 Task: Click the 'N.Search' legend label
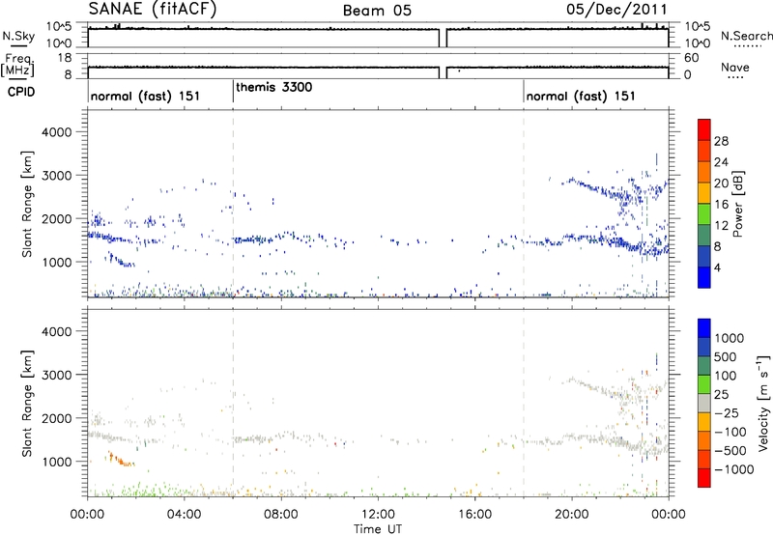(x=747, y=36)
